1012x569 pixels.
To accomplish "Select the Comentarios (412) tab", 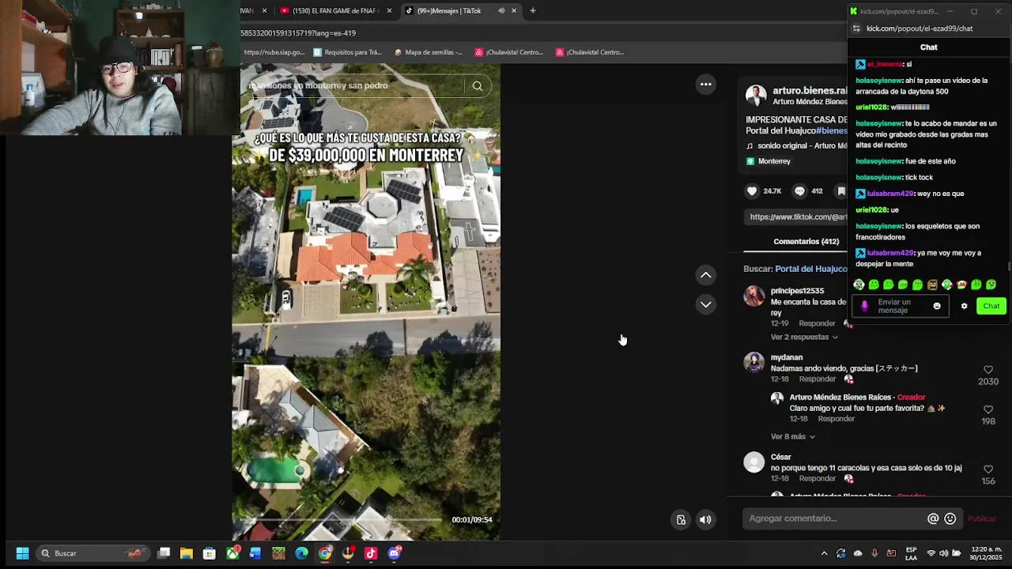I will [x=806, y=242].
